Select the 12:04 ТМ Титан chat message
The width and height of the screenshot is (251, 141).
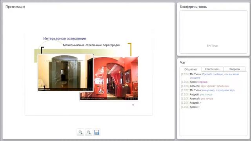click(x=210, y=76)
